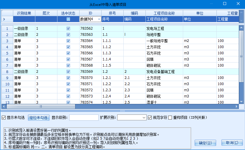This screenshot has width=245, height=150.
Task: Uncheck 显示未勾选 checkbox
Action: click(x=4, y=118)
